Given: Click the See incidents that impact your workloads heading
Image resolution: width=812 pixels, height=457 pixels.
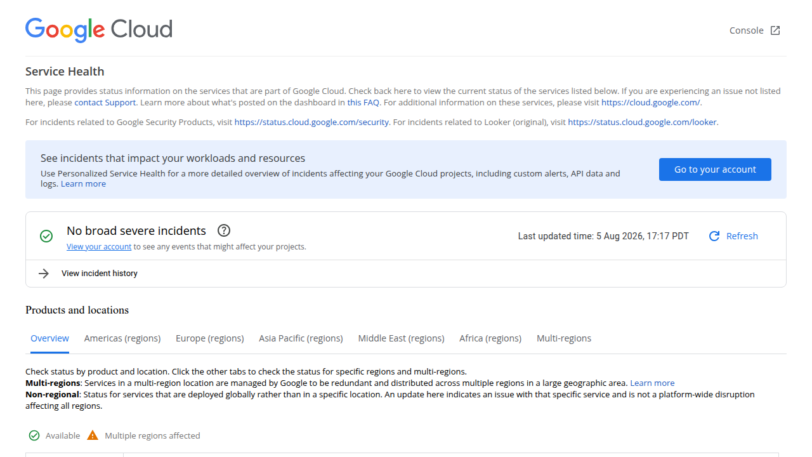Looking at the screenshot, I should point(173,158).
